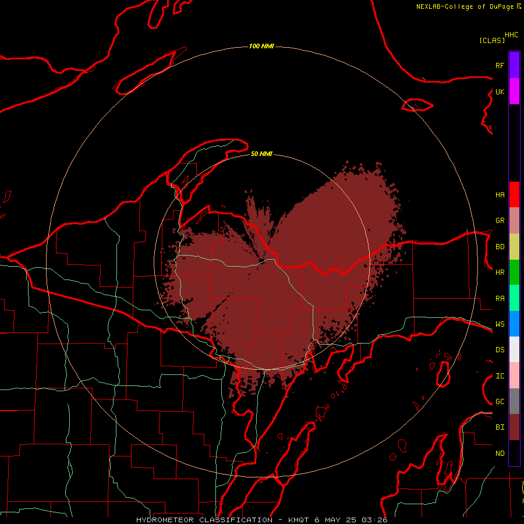Click the [CLAS] units label
This screenshot has height=524, width=524.
[x=492, y=40]
